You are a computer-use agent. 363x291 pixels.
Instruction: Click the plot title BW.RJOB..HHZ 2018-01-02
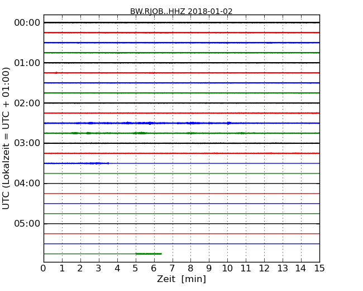181,11
